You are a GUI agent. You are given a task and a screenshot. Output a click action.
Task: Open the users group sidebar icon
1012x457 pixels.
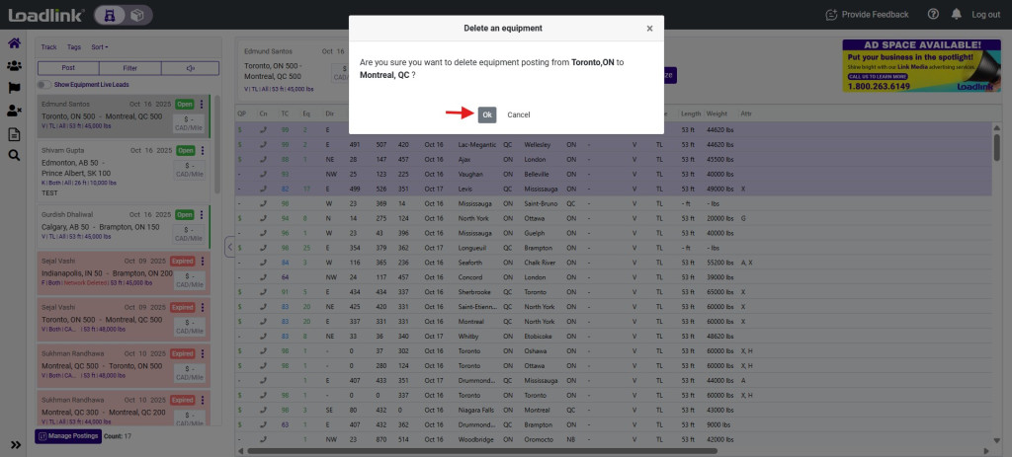pyautogui.click(x=14, y=66)
